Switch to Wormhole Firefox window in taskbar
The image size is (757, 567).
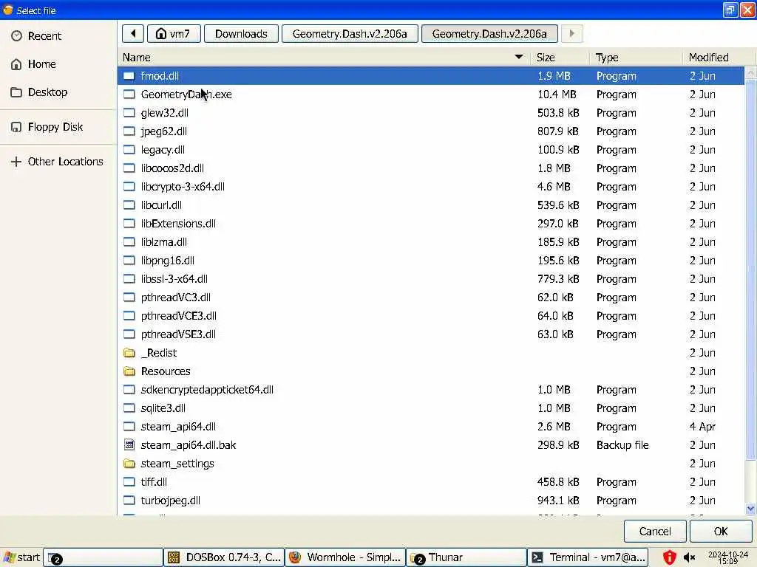pyautogui.click(x=345, y=557)
